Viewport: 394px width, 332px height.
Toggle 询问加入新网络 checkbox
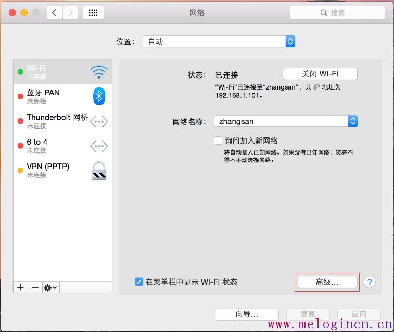218,141
